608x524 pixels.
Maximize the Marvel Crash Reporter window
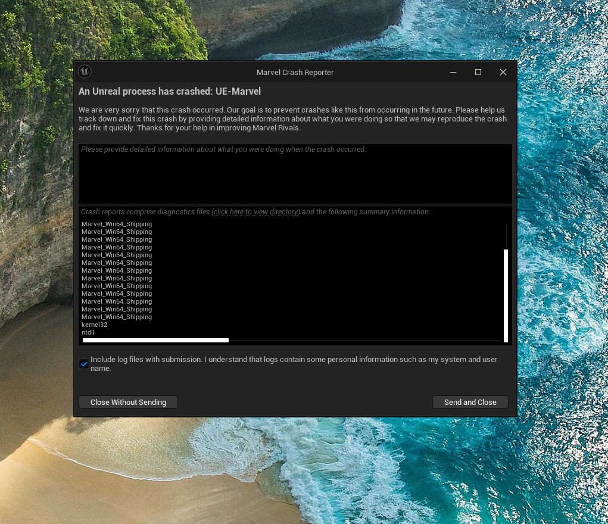click(x=478, y=72)
